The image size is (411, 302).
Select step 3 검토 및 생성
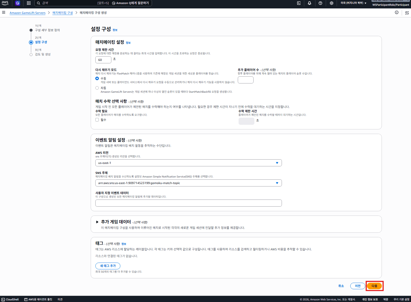(x=43, y=54)
